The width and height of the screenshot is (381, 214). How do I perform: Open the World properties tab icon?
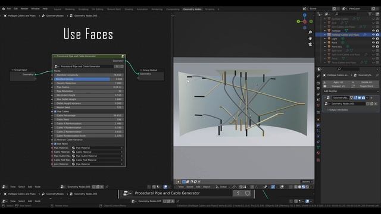click(318, 106)
